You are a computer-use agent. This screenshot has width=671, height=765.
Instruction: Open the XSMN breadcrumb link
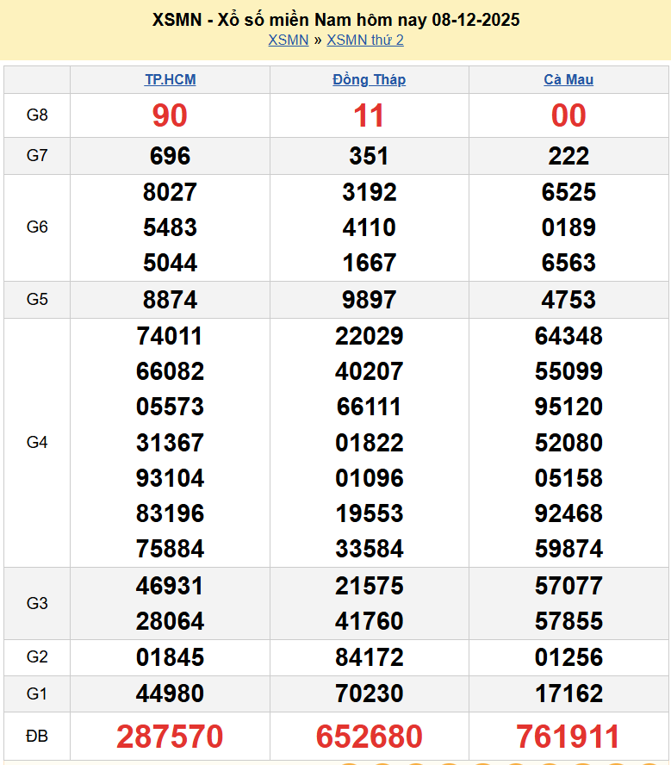288,40
